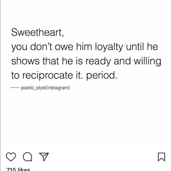
Task: Click the poetic_style(instagram) credit text
Action: point(45,88)
